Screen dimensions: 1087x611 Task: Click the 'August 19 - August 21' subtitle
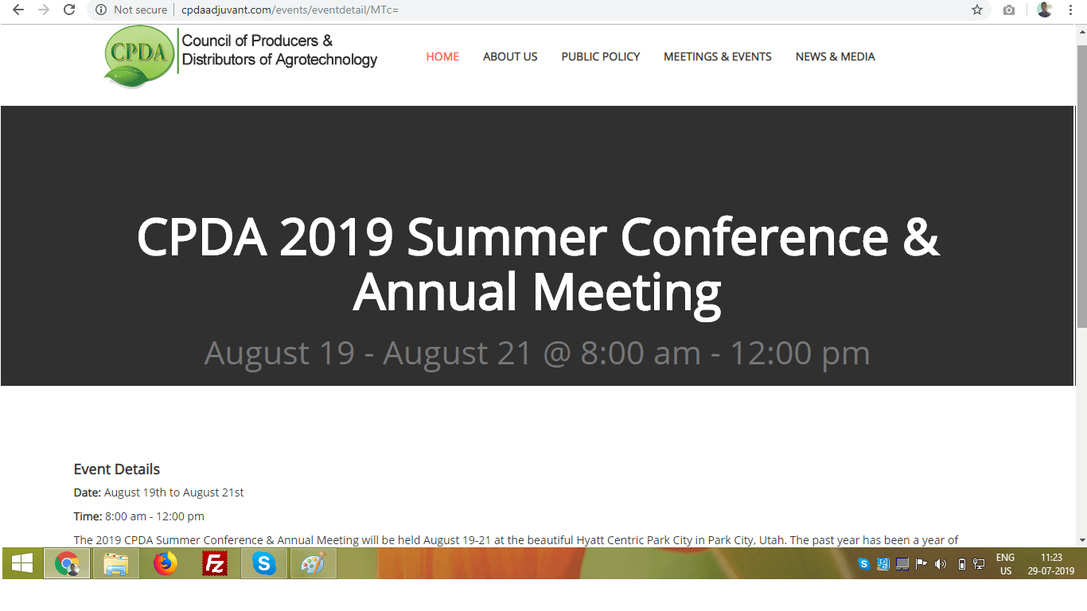tap(537, 353)
